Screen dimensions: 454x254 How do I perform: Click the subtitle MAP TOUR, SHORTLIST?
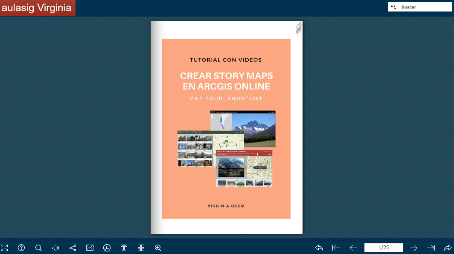point(226,98)
